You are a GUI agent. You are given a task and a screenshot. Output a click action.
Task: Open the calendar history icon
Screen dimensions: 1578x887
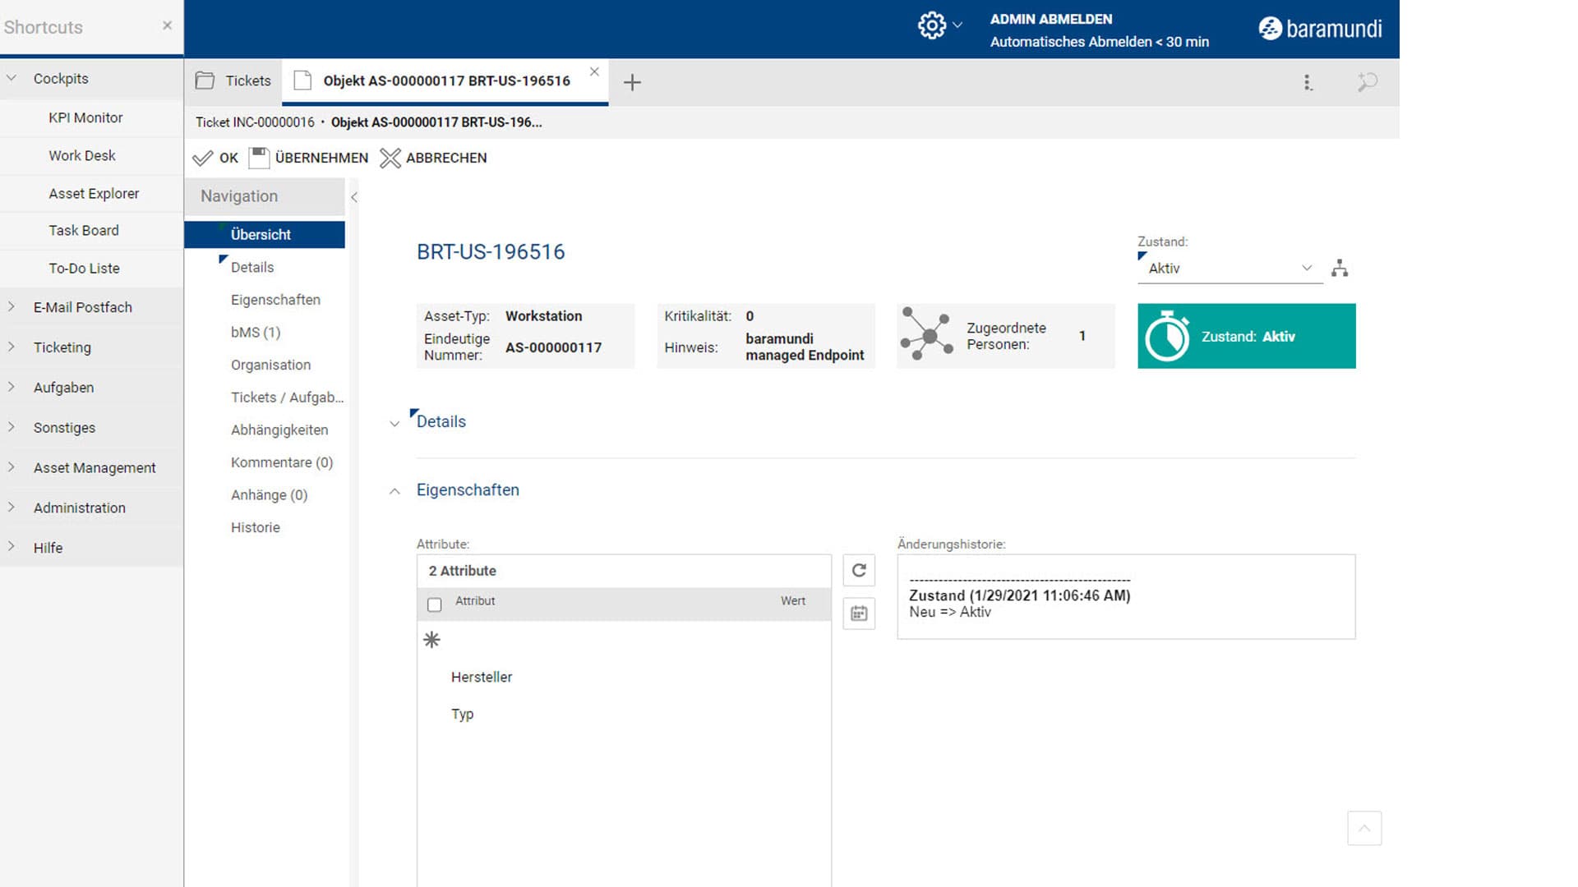859,614
